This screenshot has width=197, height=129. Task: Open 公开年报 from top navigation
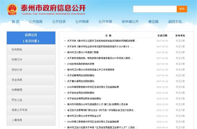pos(105,22)
